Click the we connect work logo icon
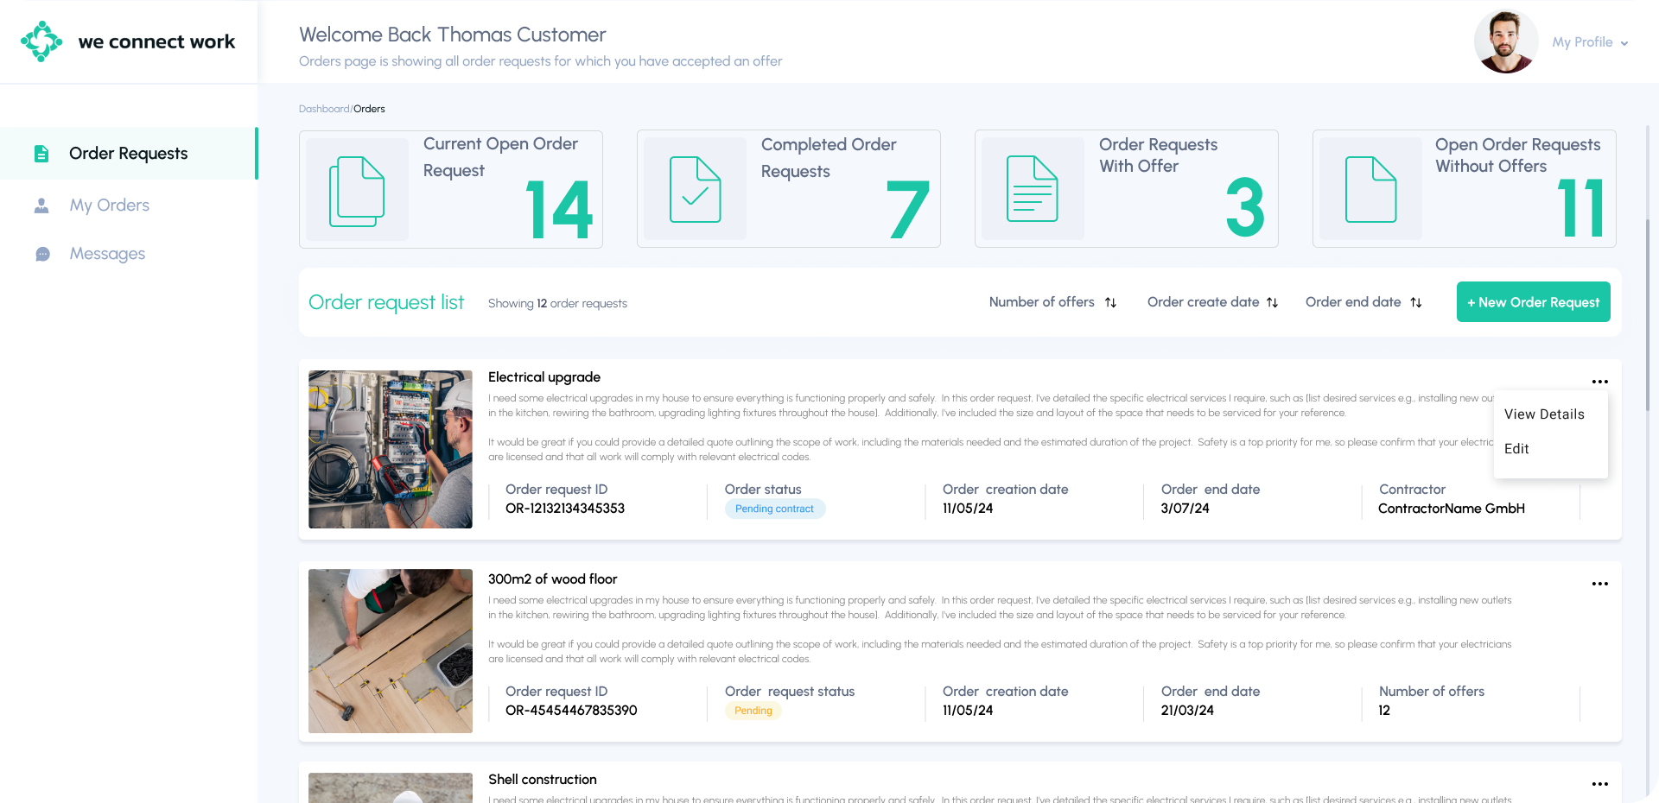The width and height of the screenshot is (1659, 803). point(41,41)
